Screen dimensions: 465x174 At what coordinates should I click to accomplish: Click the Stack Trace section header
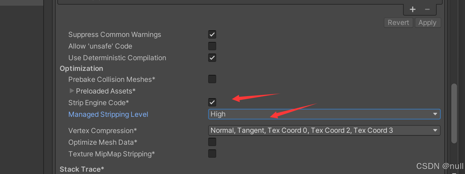pyautogui.click(x=82, y=169)
